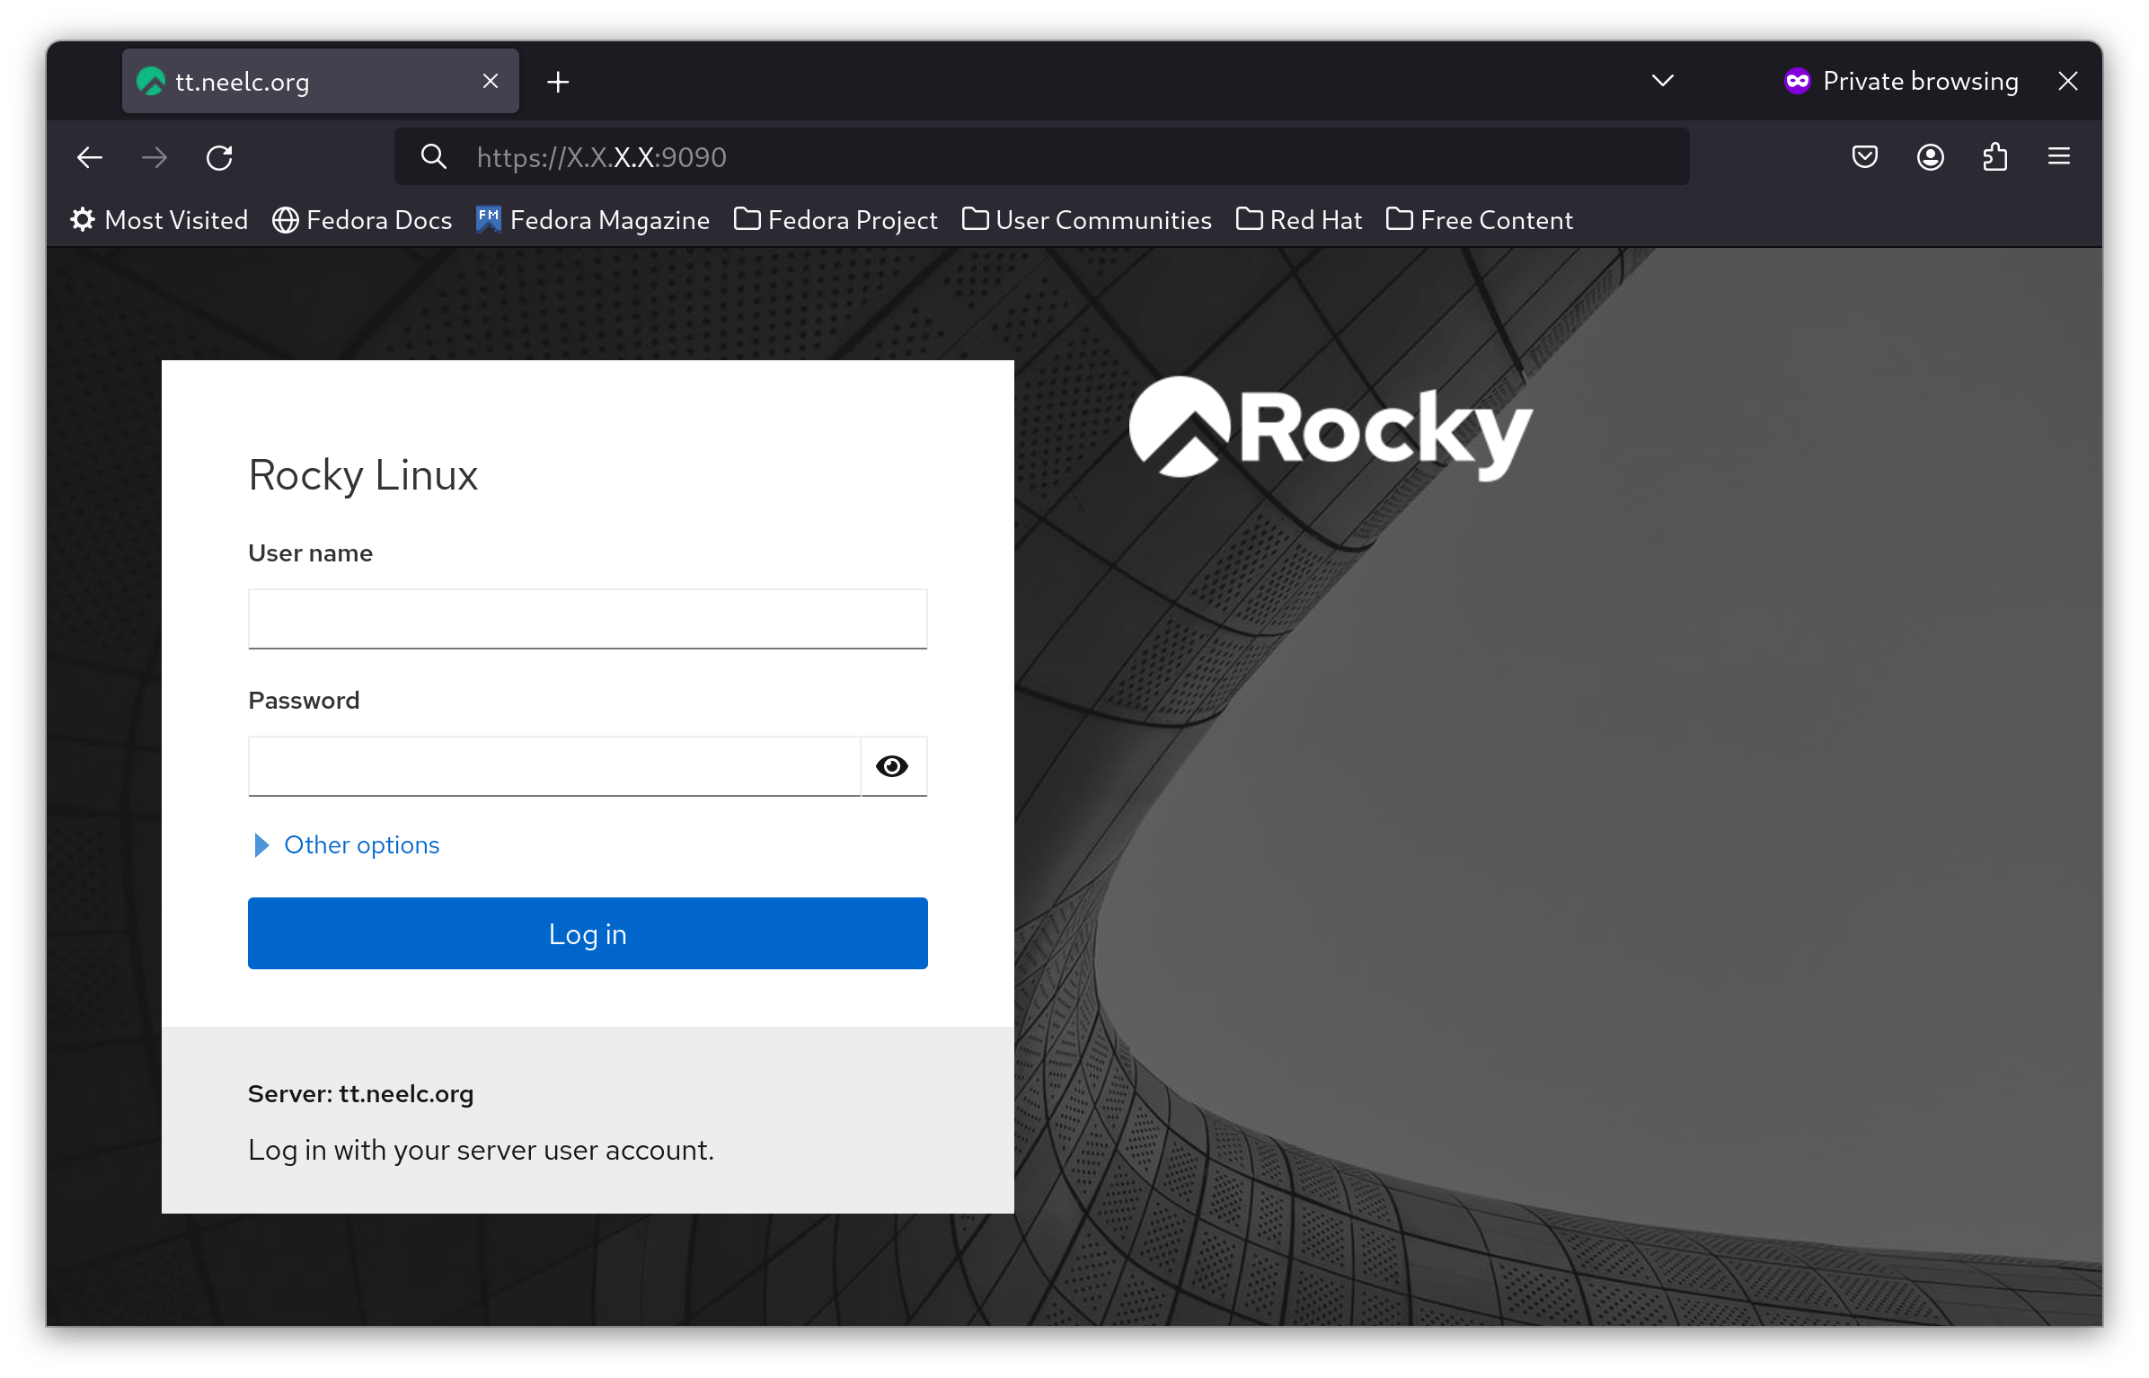The height and width of the screenshot is (1378, 2149).
Task: Click the magnifier icon in the address bar
Action: pos(434,156)
